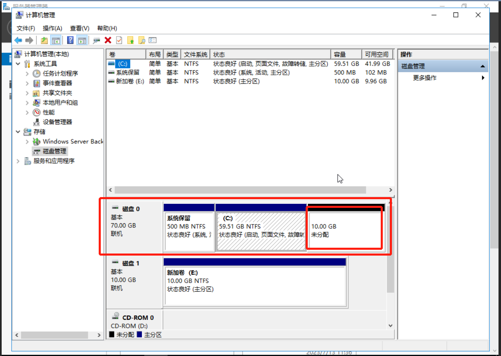Click the 设备管理器 icon in tree
Viewport: 501px width, 356px height.
click(36, 122)
